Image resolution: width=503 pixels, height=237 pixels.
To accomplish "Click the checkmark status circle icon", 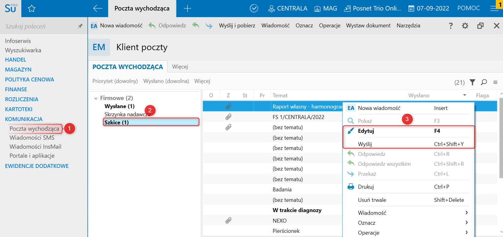I will coord(254,8).
